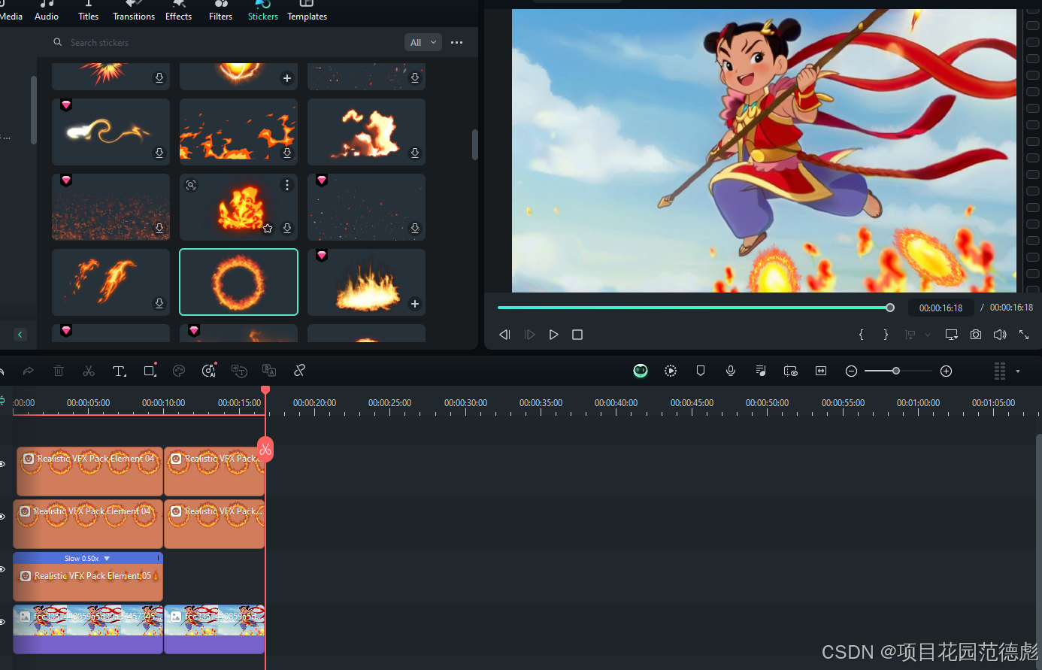Screen dimensions: 1042x670
Task: Zoom in the timeline with plus button
Action: pyautogui.click(x=947, y=371)
